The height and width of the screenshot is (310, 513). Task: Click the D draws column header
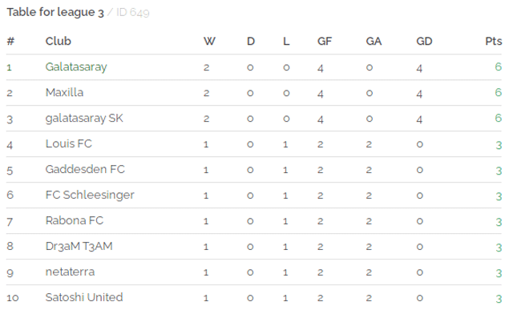tap(251, 41)
